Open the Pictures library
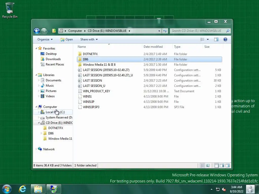Screen dimensions: 259x194 click(51, 91)
